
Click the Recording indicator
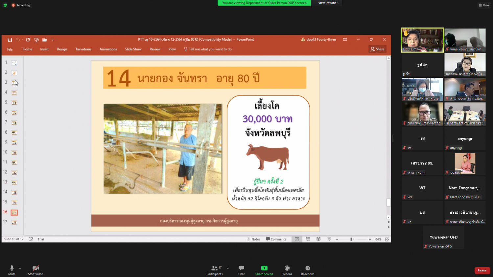click(21, 5)
